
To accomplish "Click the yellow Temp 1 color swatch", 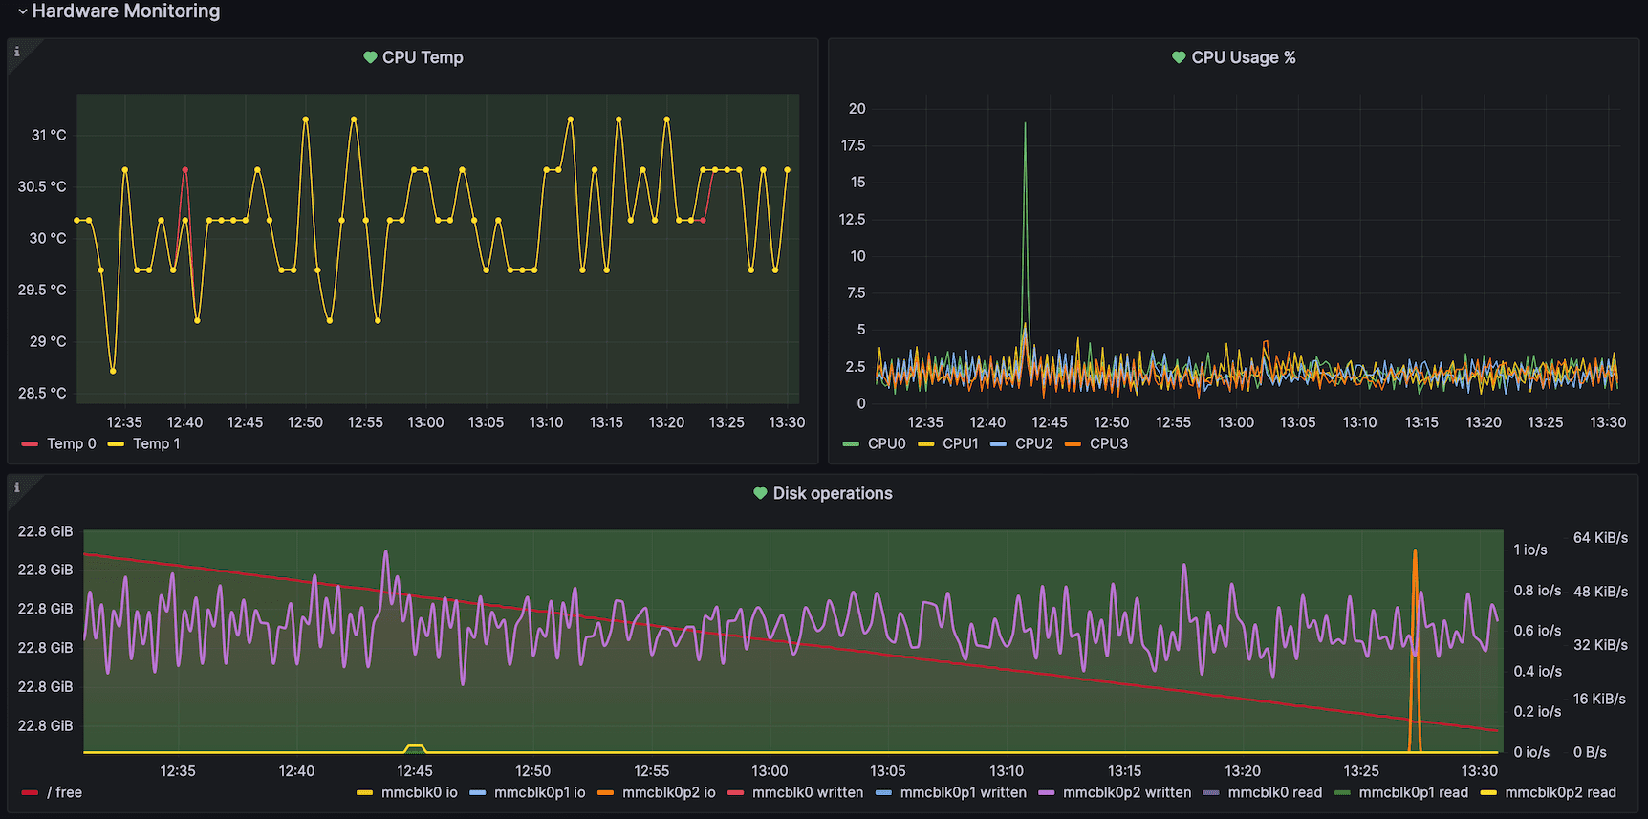I will point(116,443).
